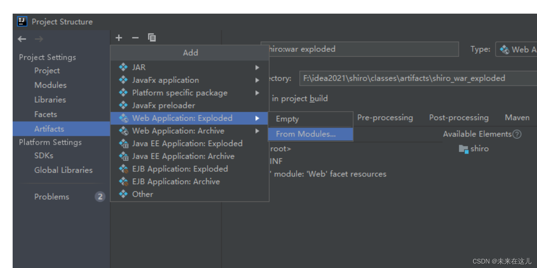537x268 pixels.
Task: Click the shiro module folder icon
Action: [x=464, y=149]
